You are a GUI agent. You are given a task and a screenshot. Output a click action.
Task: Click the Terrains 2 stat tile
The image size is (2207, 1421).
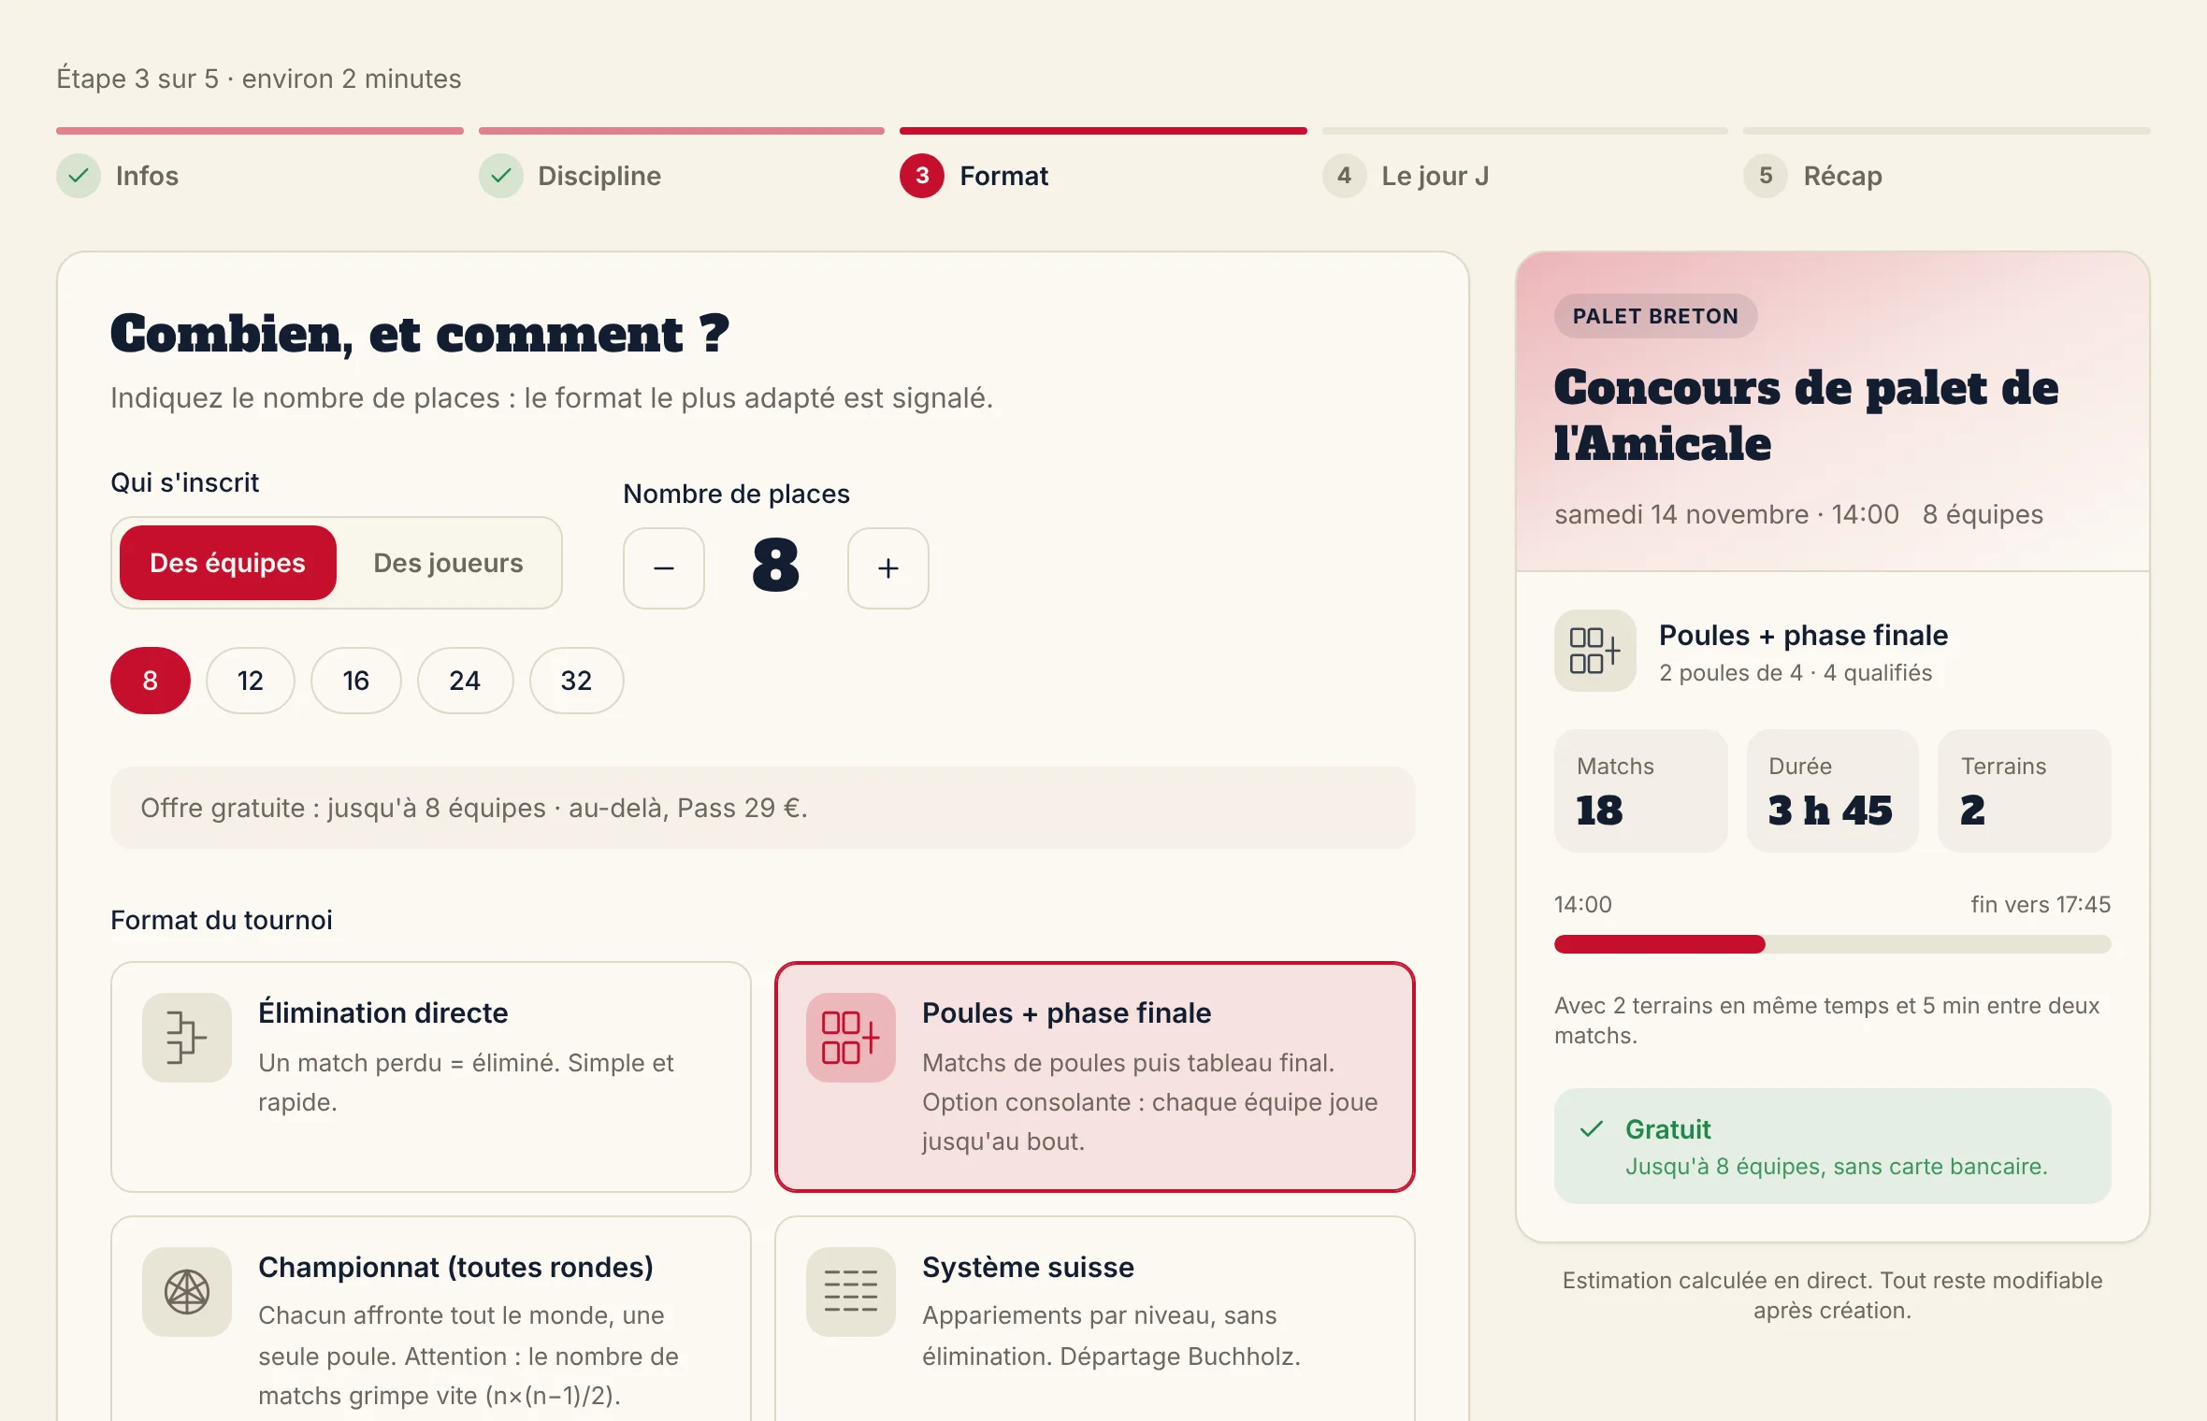[2025, 791]
